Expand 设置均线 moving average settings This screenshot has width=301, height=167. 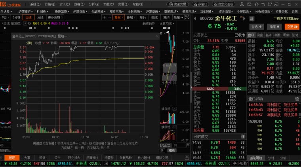pyautogui.click(x=167, y=23)
